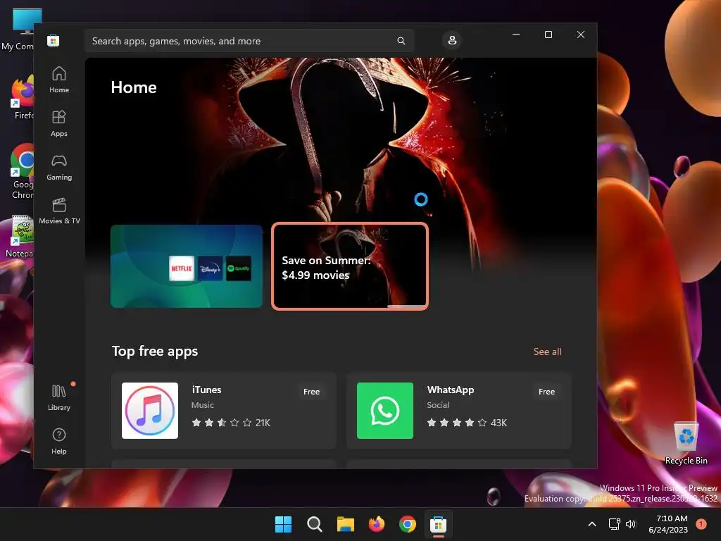721x541 pixels.
Task: Expand the hidden system tray icons chevron
Action: coord(592,524)
